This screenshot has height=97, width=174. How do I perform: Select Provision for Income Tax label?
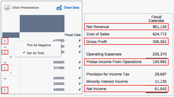pyautogui.click(x=108, y=74)
